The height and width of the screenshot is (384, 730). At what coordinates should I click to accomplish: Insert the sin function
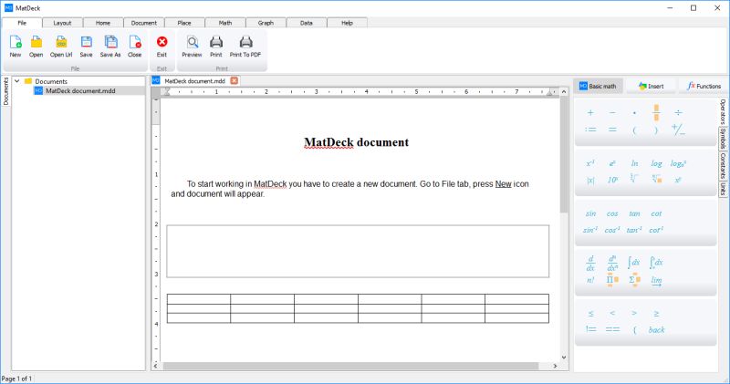pyautogui.click(x=590, y=213)
